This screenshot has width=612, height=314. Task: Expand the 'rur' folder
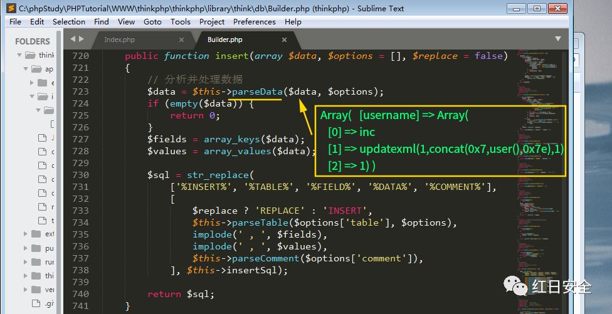tap(26, 262)
